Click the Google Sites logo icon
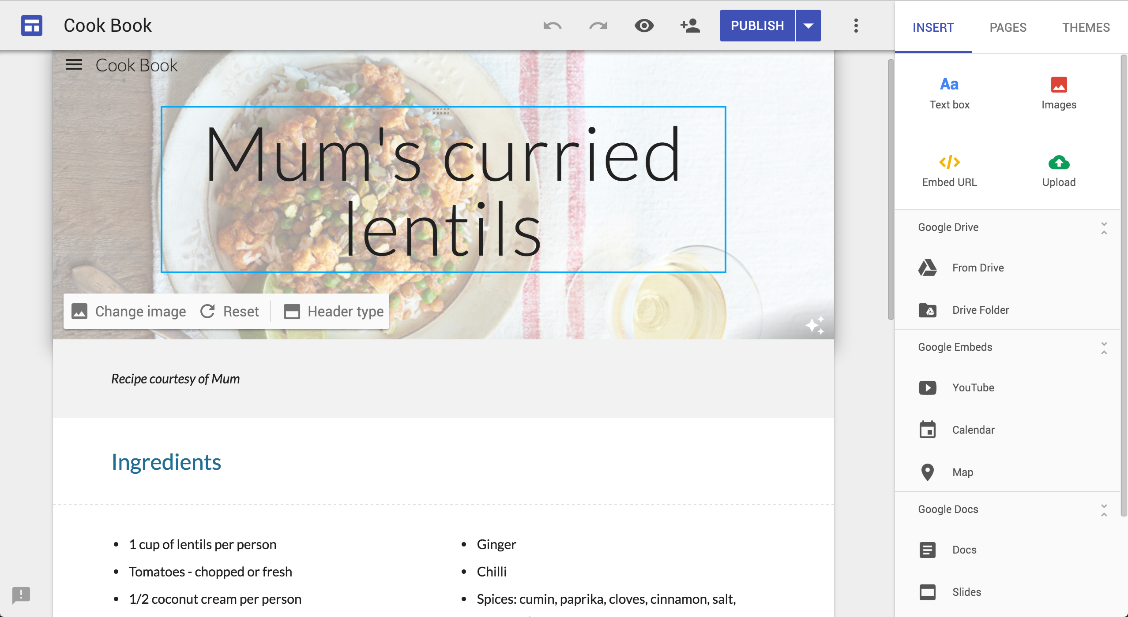 [x=32, y=26]
